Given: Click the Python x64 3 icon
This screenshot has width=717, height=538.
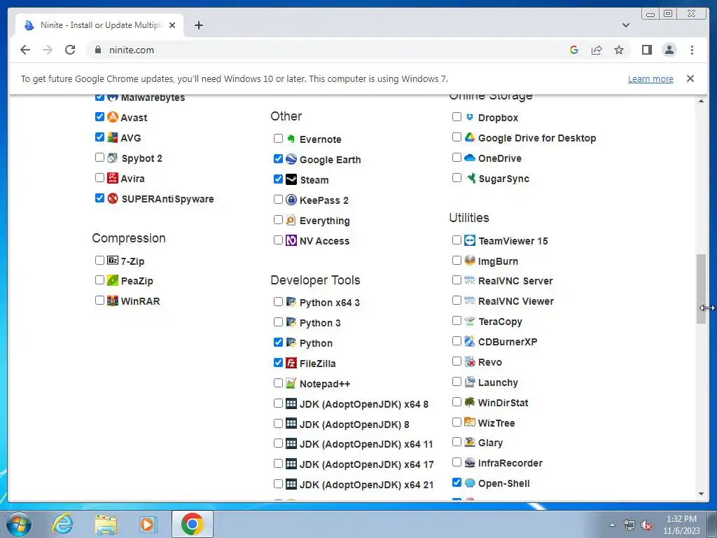Looking at the screenshot, I should [291, 302].
